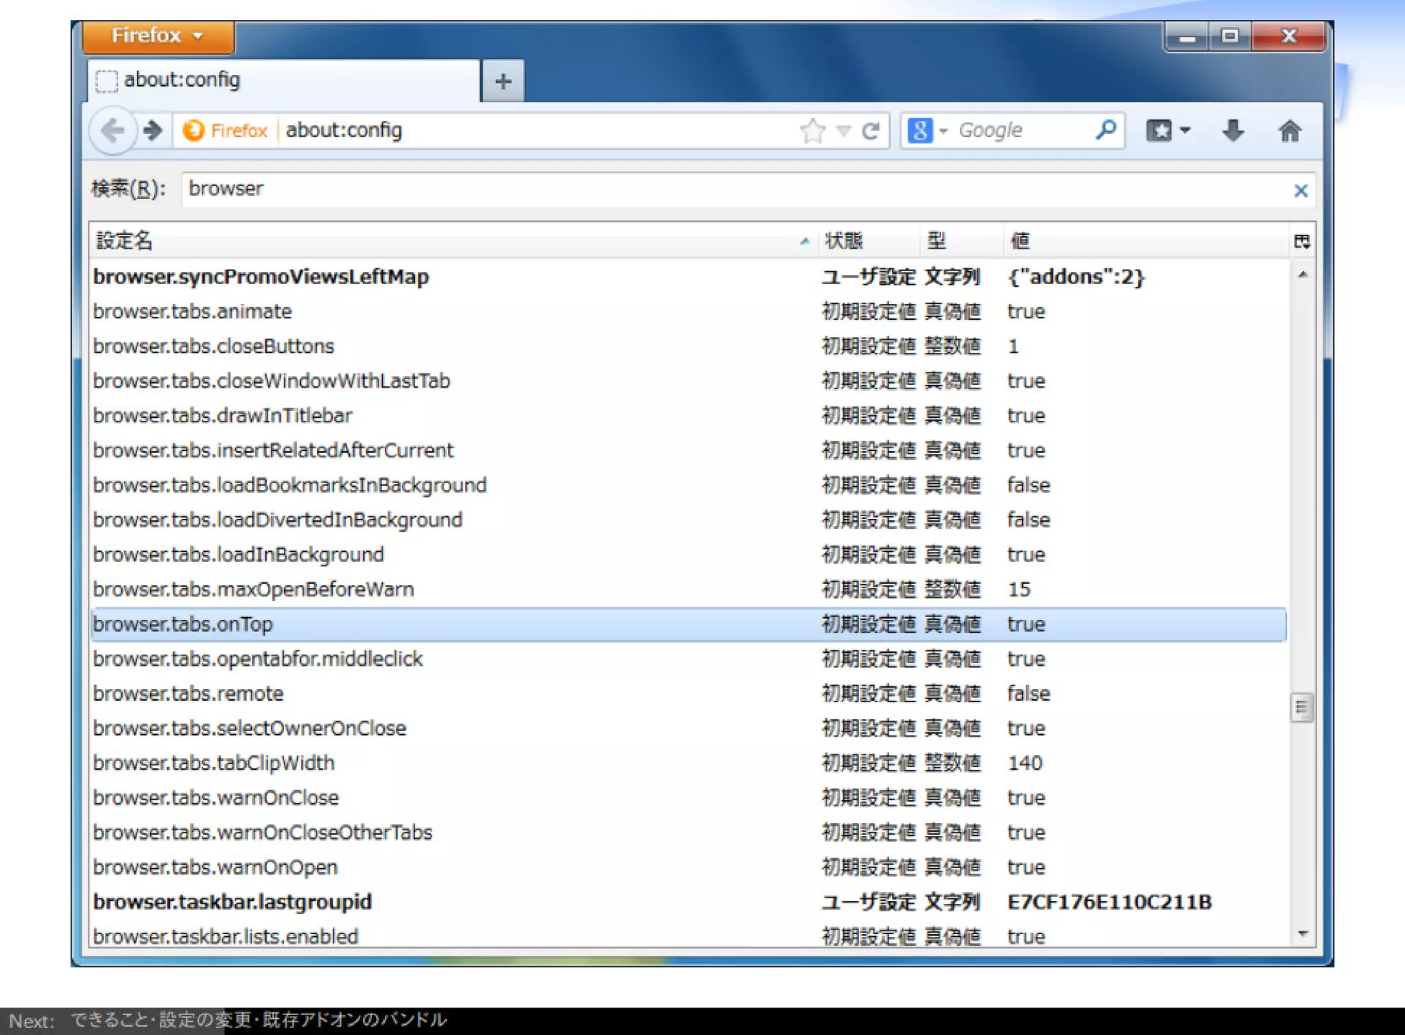This screenshot has width=1405, height=1035.
Task: Minimize the Firefox window
Action: pos(1188,37)
